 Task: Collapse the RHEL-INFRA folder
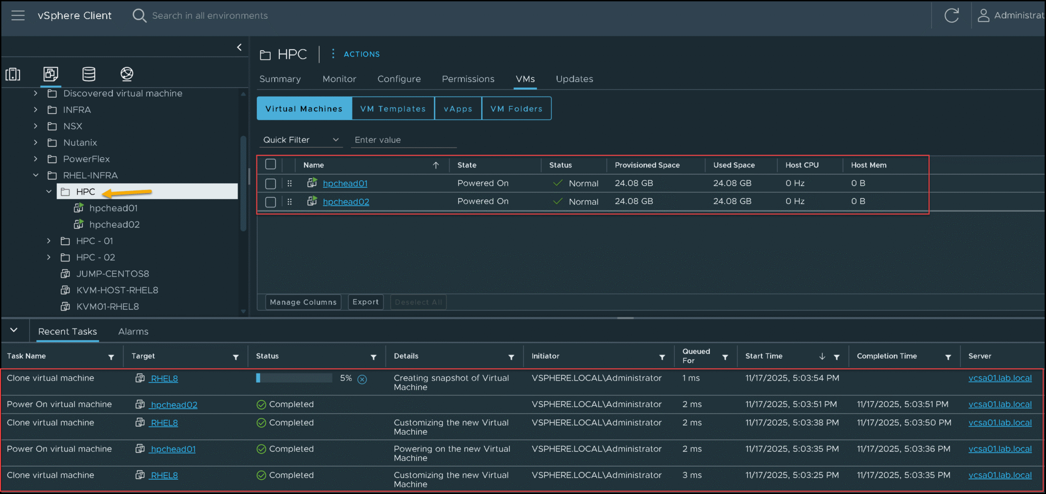(x=36, y=175)
